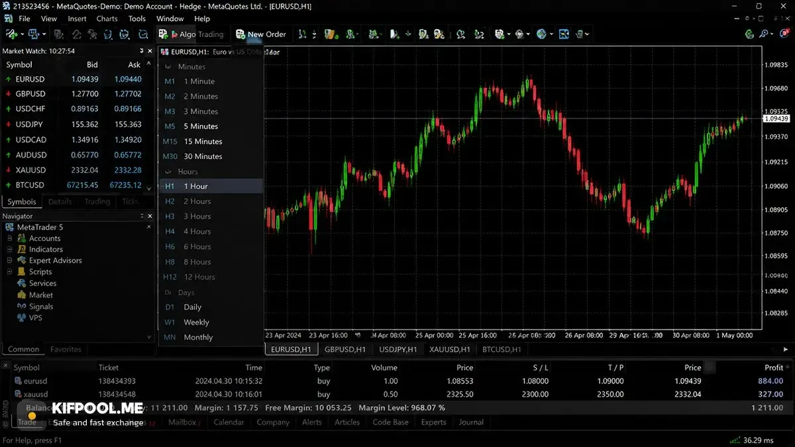The width and height of the screenshot is (795, 447).
Task: Expand the Accounts node in Navigator
Action: 10,238
